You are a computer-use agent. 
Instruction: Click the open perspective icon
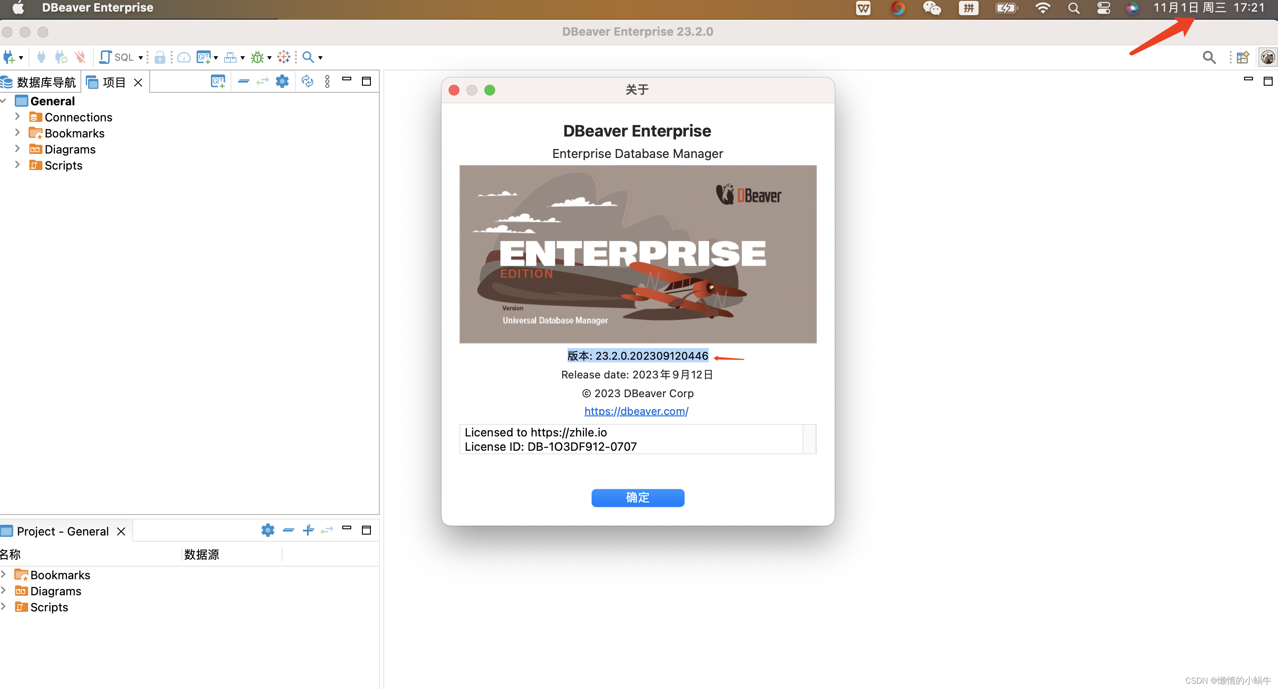click(1243, 58)
